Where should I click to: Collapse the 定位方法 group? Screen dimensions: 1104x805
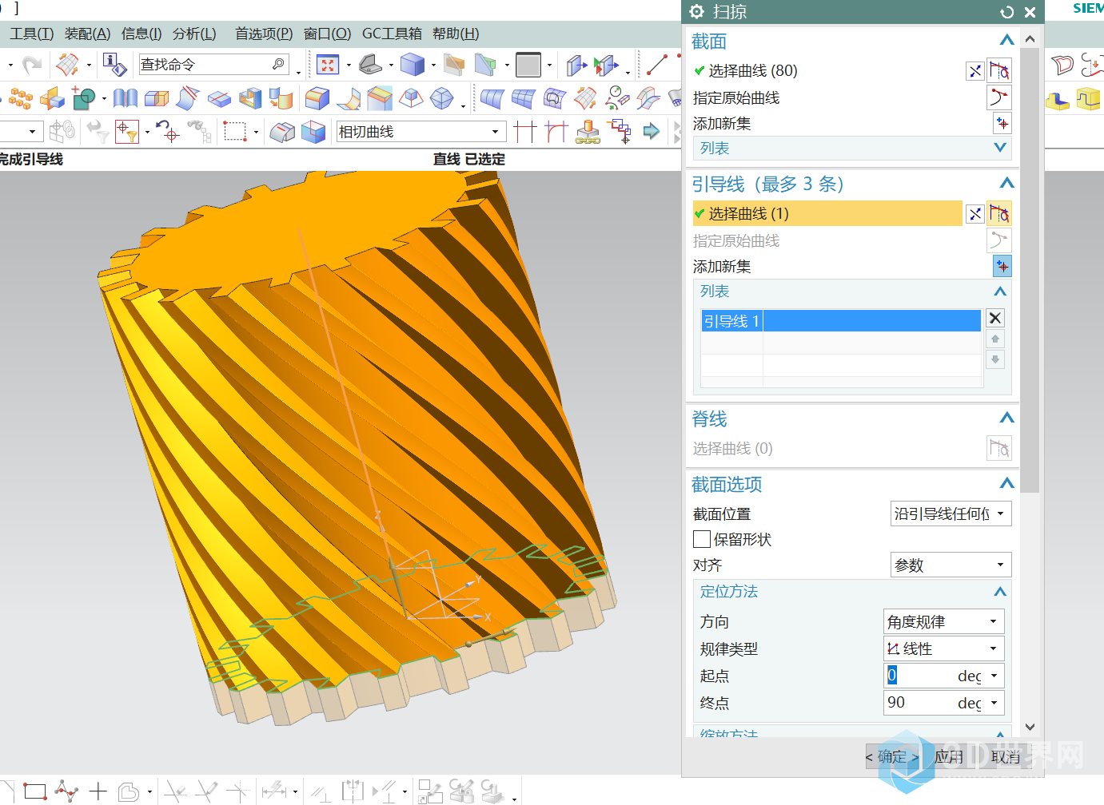click(x=999, y=592)
